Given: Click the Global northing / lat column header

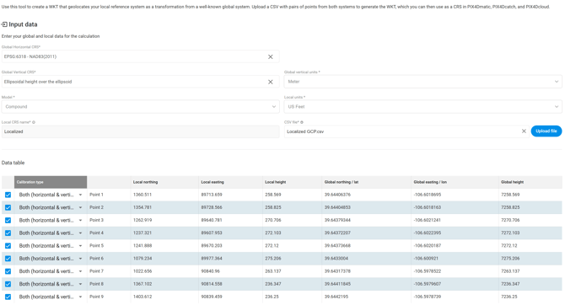Looking at the screenshot, I should coord(367,182).
